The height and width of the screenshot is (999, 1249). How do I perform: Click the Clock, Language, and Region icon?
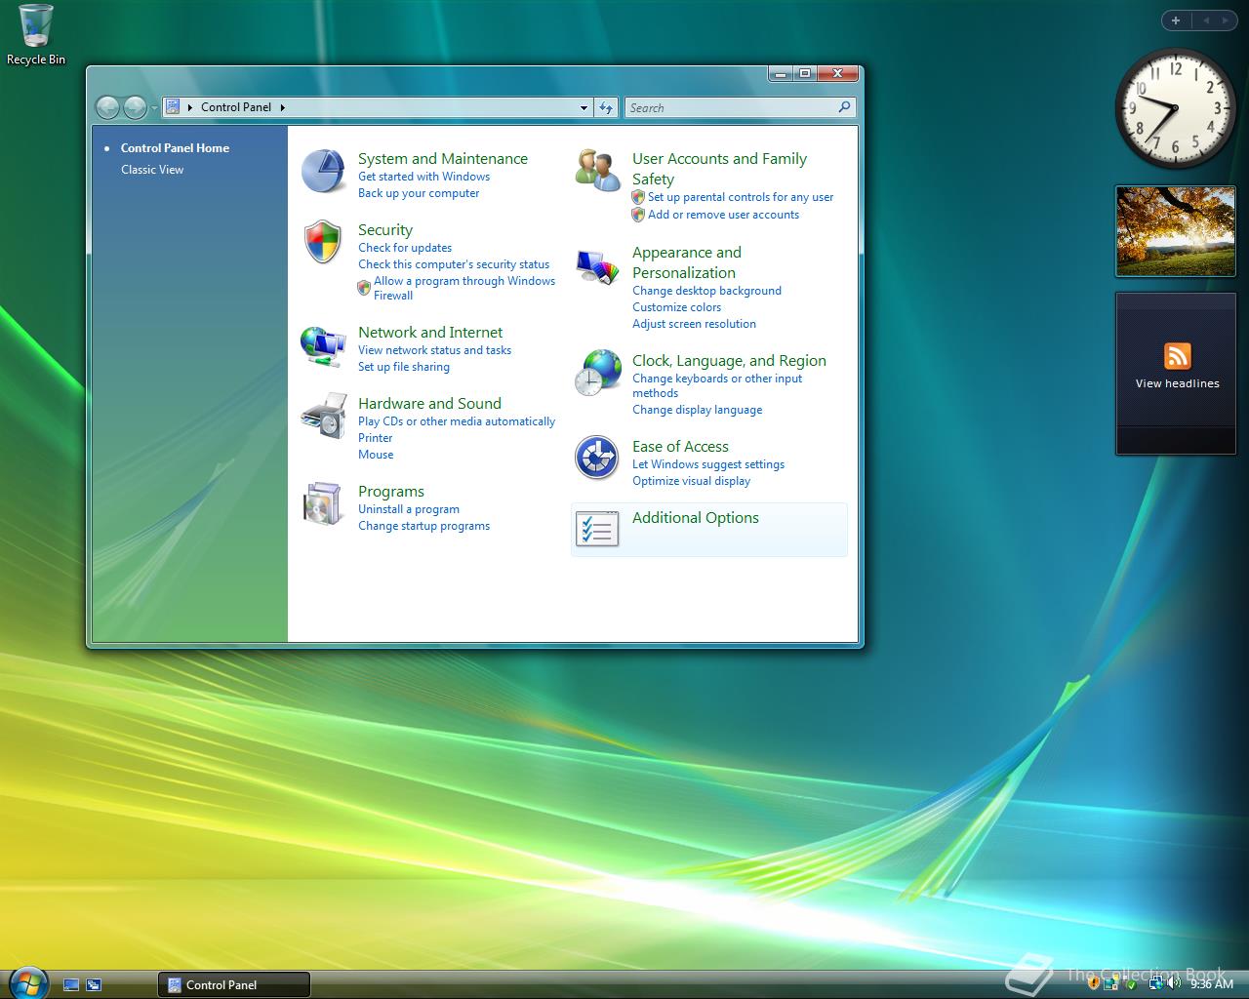point(597,373)
